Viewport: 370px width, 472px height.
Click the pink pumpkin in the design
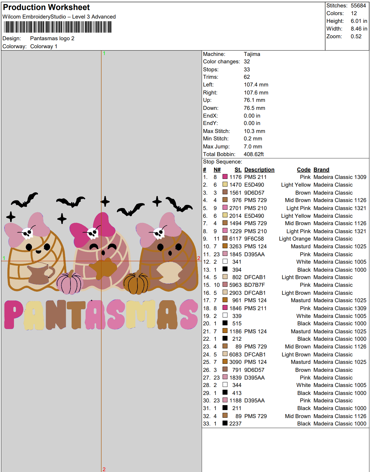69,283
